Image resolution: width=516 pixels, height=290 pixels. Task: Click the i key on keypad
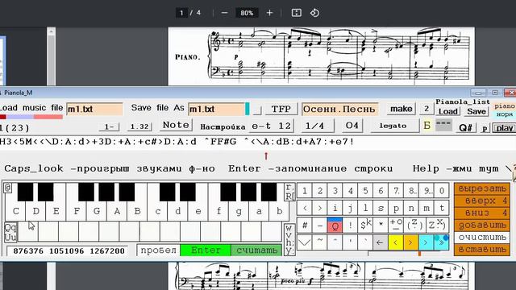click(335, 208)
